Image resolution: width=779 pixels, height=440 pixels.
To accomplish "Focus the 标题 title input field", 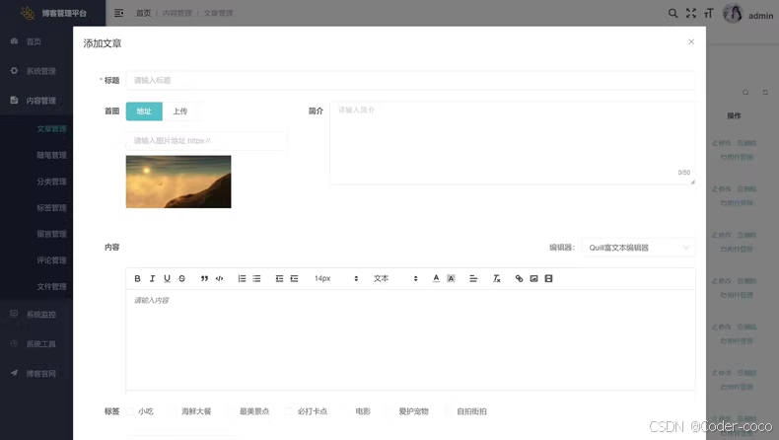I will click(410, 80).
